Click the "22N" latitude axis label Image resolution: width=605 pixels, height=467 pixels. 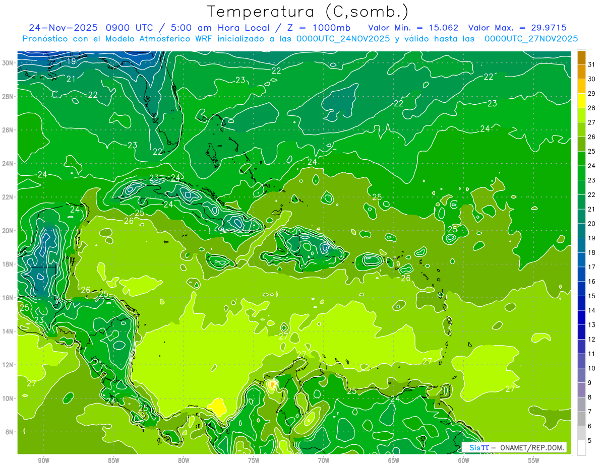(8, 197)
